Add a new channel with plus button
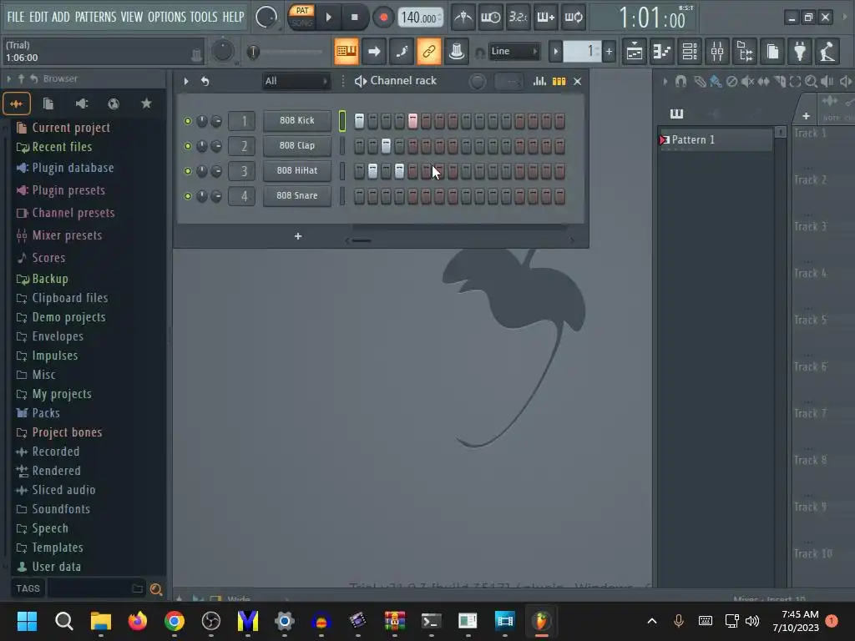This screenshot has width=855, height=641. tap(298, 236)
